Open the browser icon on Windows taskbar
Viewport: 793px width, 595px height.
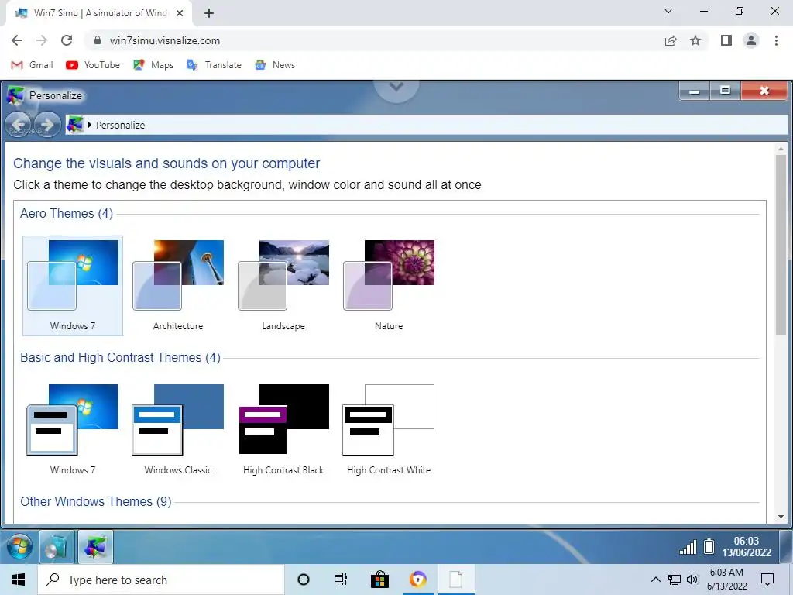tap(417, 580)
